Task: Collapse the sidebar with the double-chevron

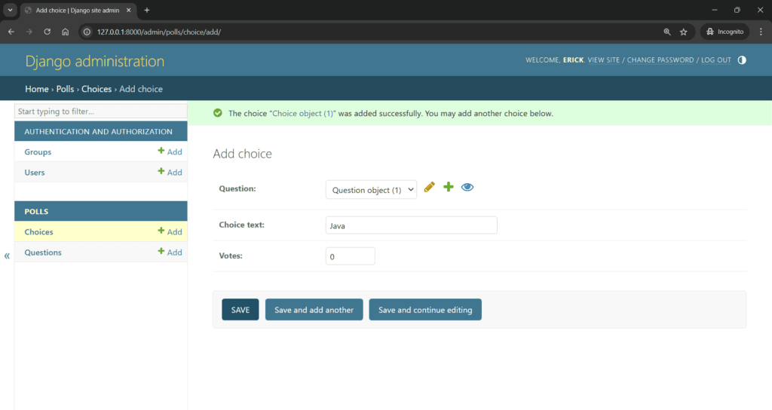Action: click(7, 256)
